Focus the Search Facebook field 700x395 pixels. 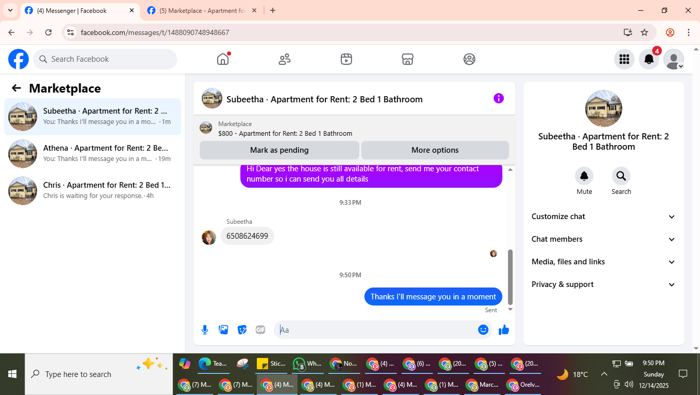pos(105,59)
